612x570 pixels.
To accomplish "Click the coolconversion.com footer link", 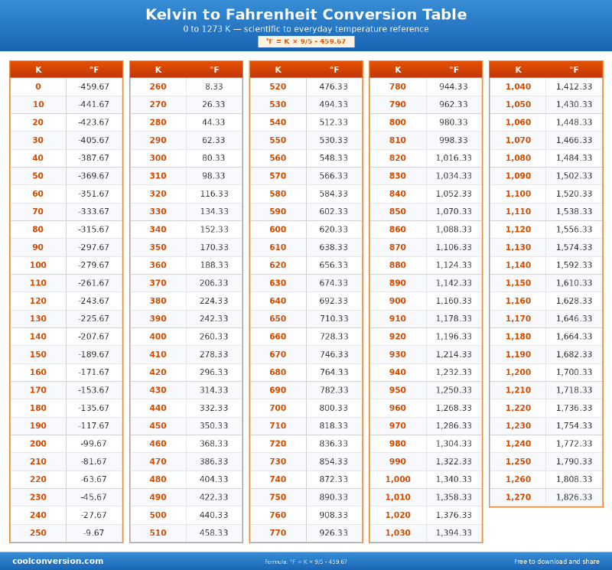I will 58,561.
